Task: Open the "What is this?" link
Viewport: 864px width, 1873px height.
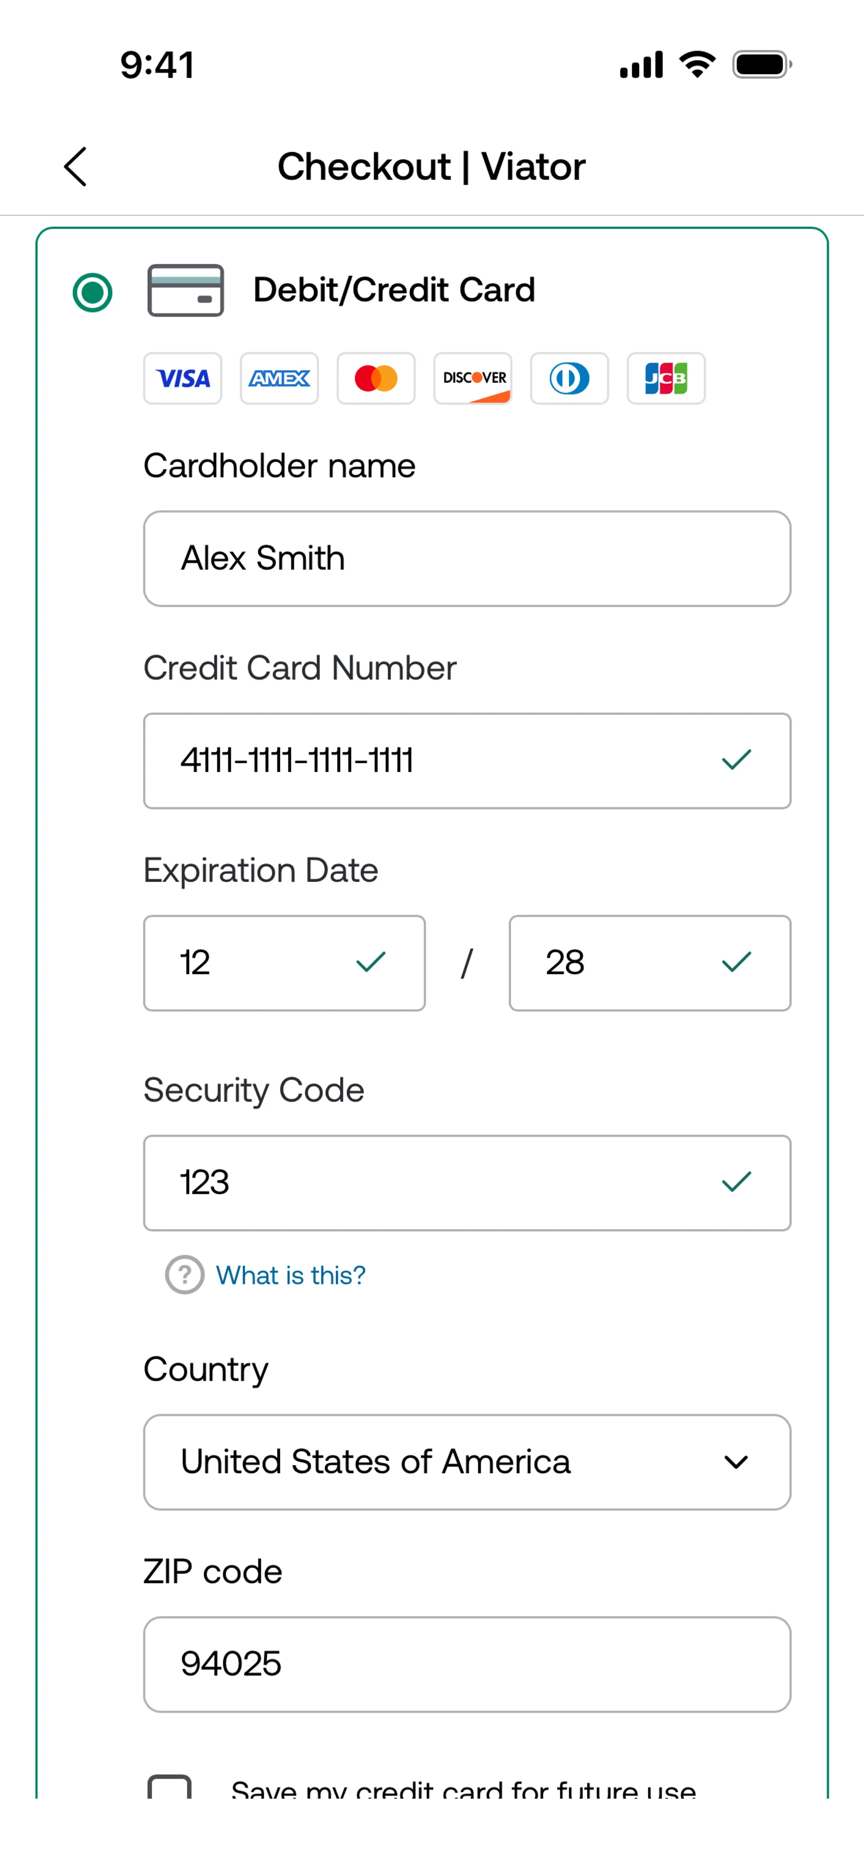Action: [290, 1274]
